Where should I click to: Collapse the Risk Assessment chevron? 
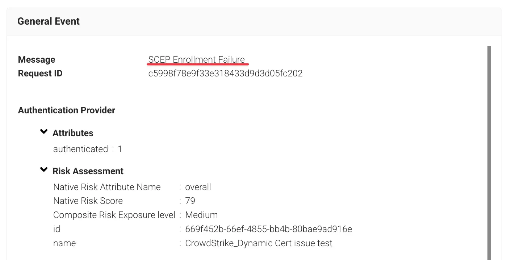point(44,170)
